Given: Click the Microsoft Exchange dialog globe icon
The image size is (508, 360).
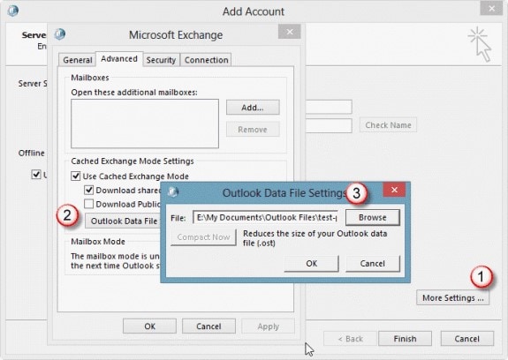Looking at the screenshot, I should pos(60,34).
